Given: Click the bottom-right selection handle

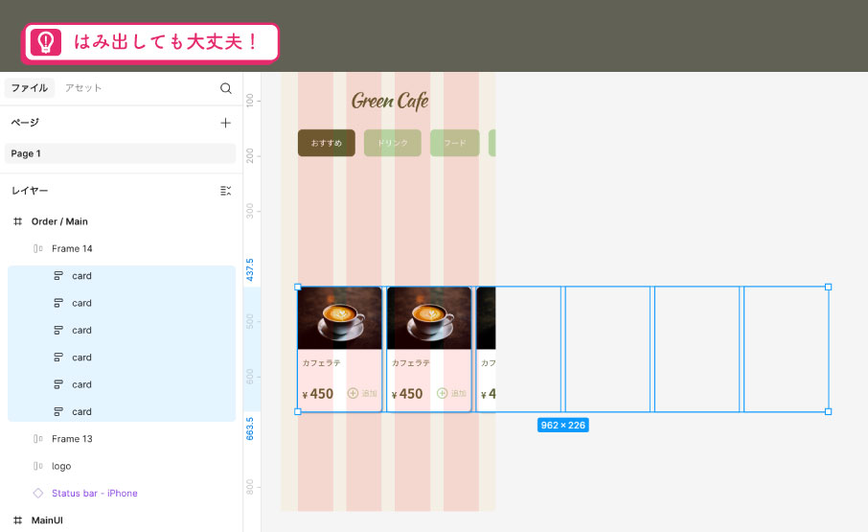Looking at the screenshot, I should [828, 411].
